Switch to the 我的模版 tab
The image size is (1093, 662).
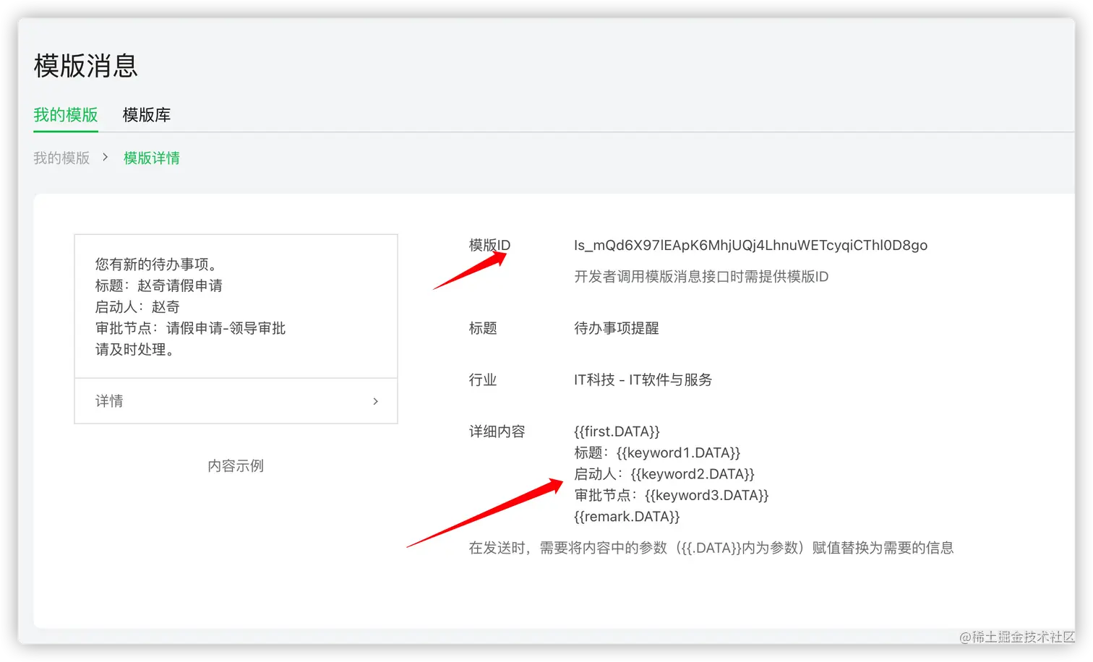[x=65, y=115]
